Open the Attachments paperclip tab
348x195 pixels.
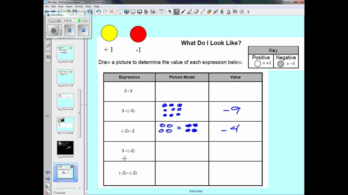coord(48,45)
